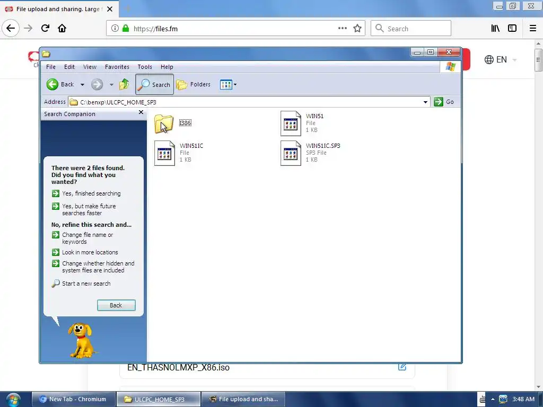This screenshot has height=407, width=543.
Task: Choose Yes, finished searching
Action: tap(86, 193)
